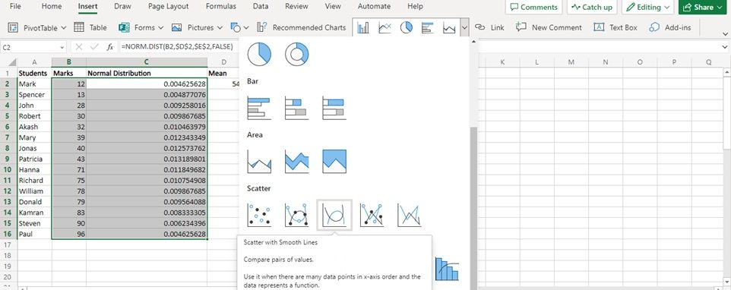731x290 pixels.
Task: Add a New Comment
Action: pyautogui.click(x=549, y=27)
